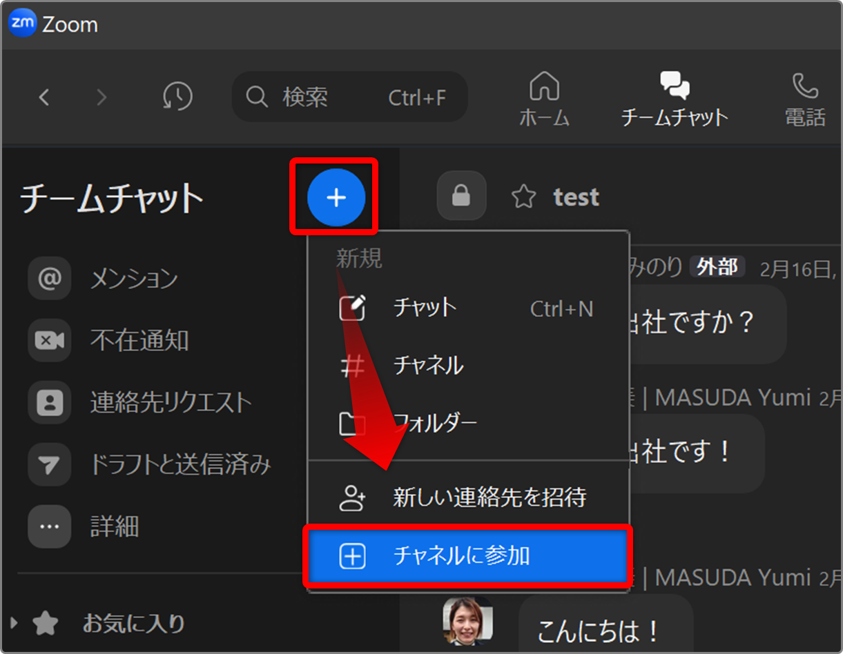Click the 検索 search field
Image resolution: width=843 pixels, height=654 pixels.
pyautogui.click(x=349, y=97)
